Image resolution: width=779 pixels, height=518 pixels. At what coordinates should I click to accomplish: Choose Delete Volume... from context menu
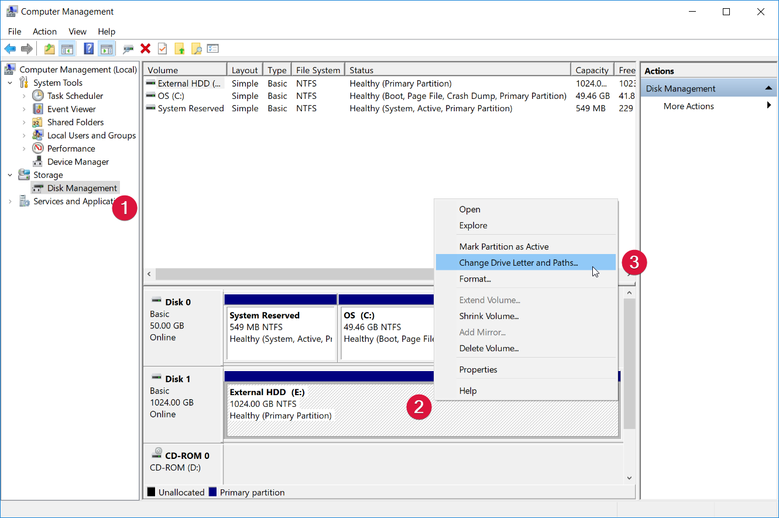[x=526, y=348]
